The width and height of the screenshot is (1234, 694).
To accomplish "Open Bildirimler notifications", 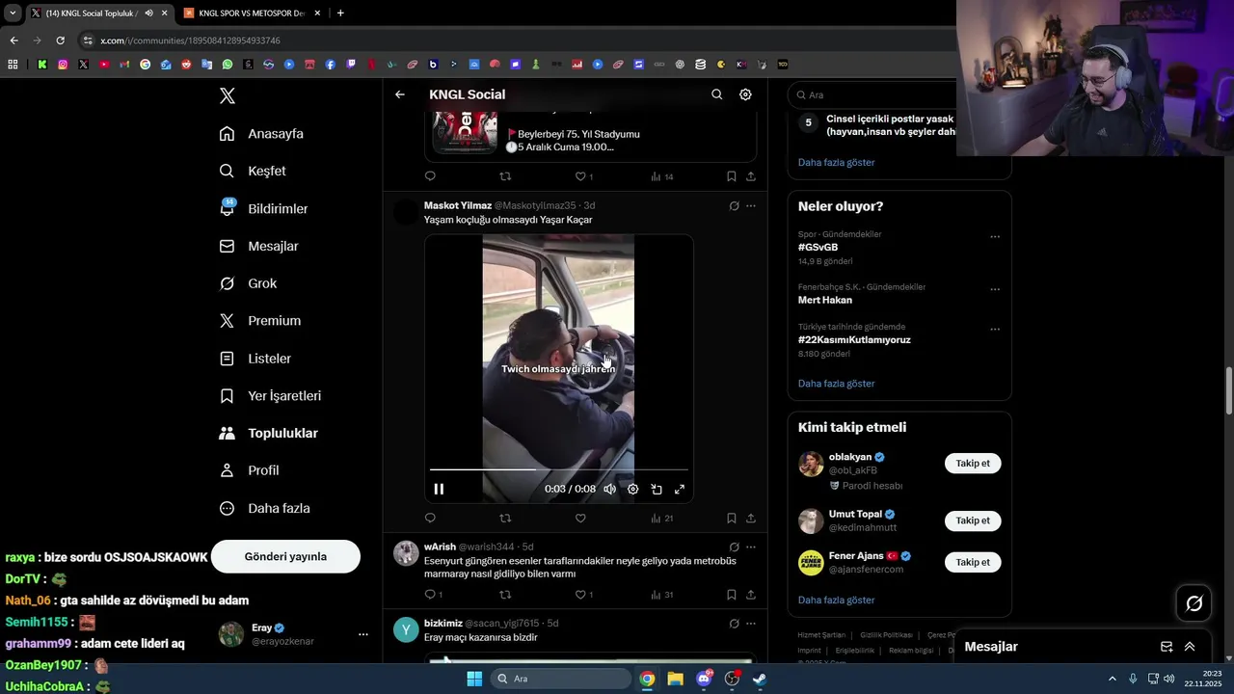I will [263, 208].
